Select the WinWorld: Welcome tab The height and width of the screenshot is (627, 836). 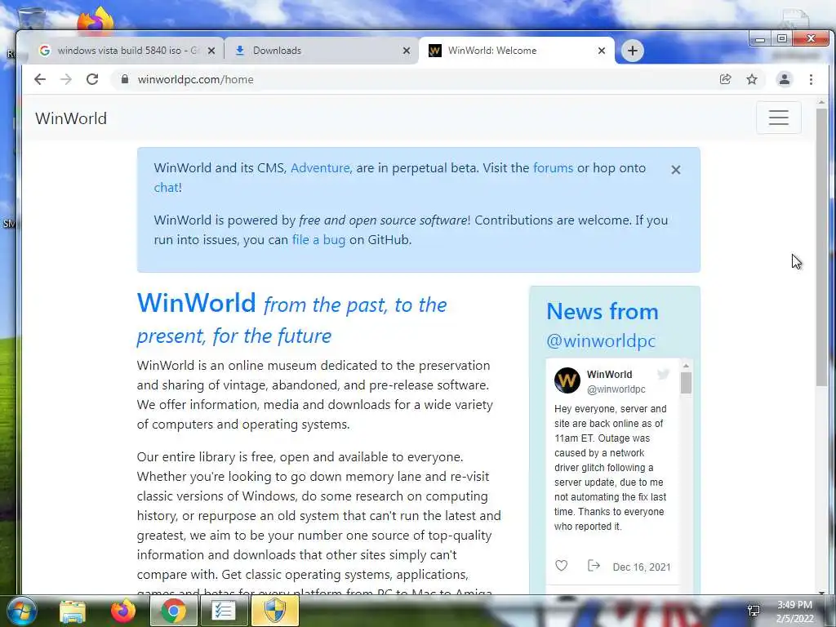516,51
